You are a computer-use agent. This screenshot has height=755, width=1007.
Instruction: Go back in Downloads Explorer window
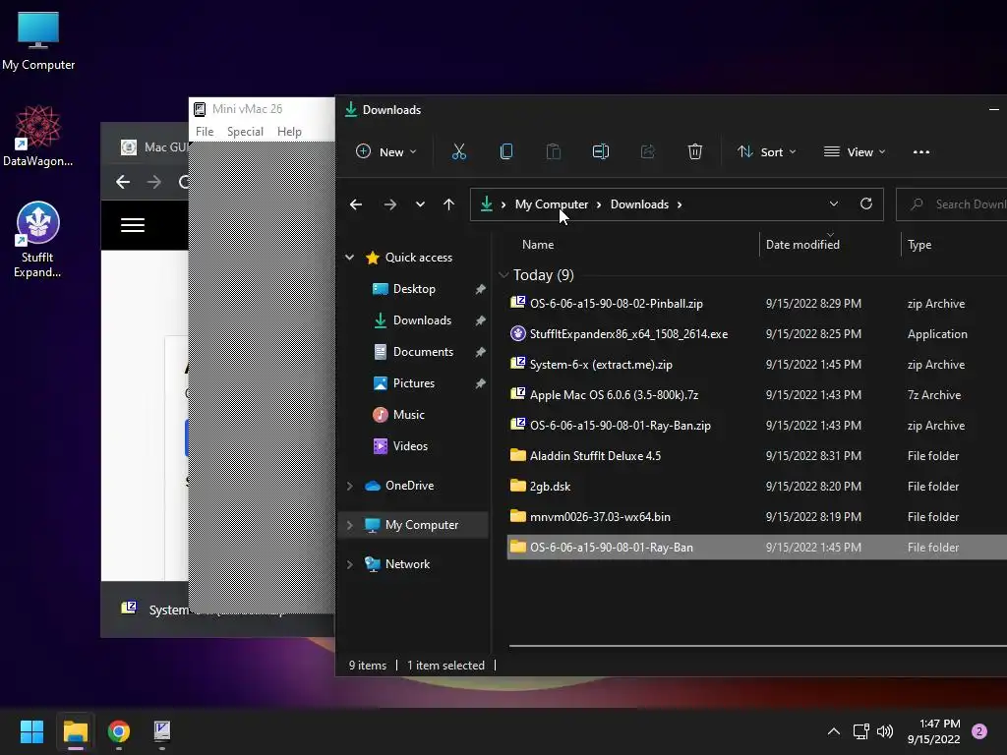point(356,204)
